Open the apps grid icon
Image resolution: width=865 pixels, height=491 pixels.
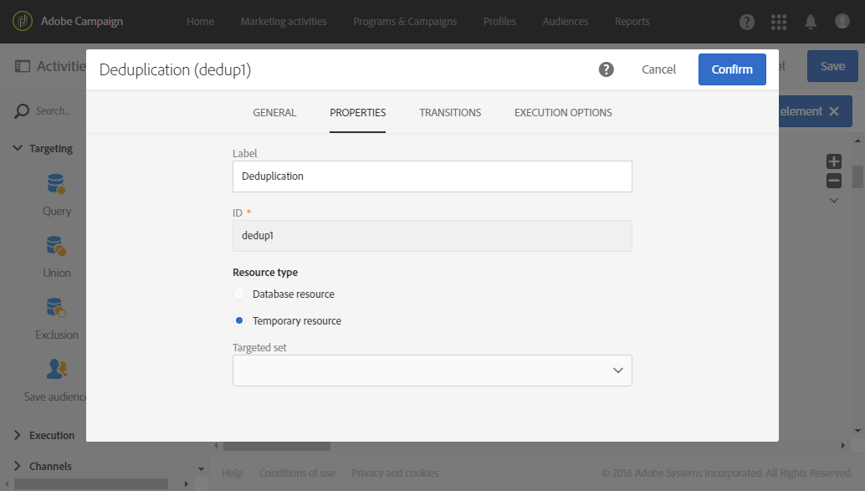(x=778, y=22)
